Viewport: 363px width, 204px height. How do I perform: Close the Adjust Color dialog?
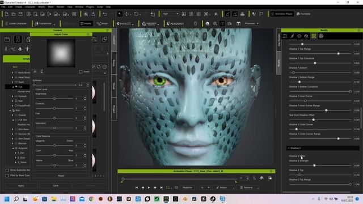[88, 34]
